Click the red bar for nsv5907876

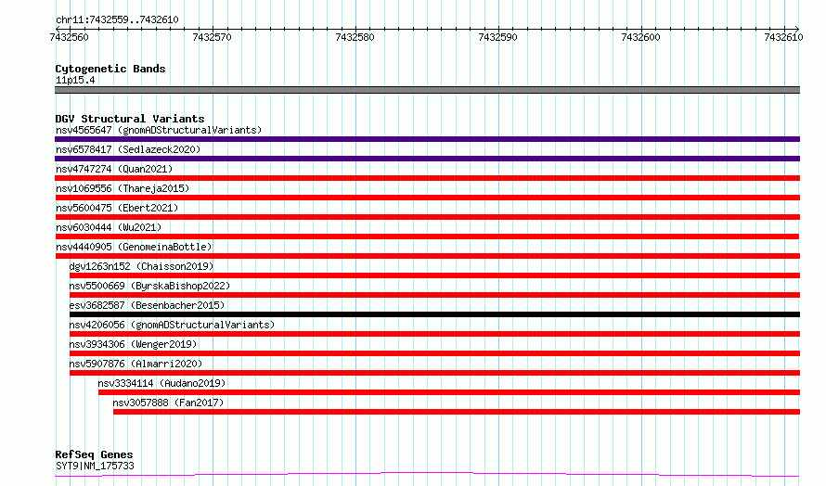434,373
